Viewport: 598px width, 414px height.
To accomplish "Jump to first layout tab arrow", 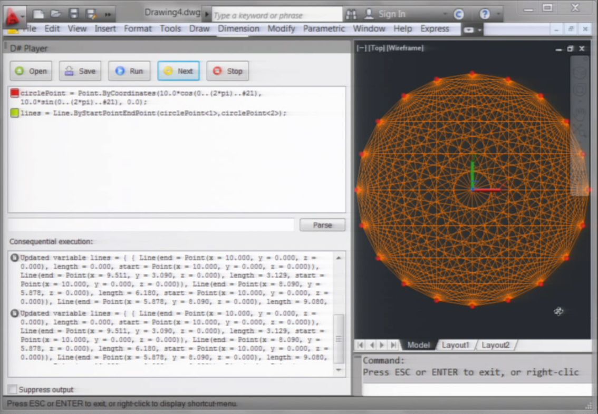I will click(x=361, y=345).
